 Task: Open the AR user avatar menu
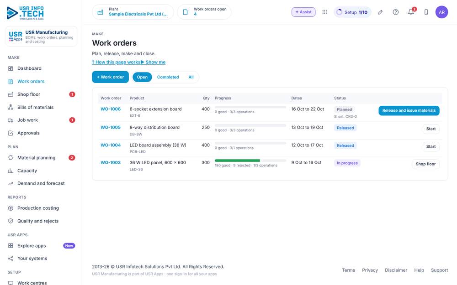pyautogui.click(x=441, y=12)
